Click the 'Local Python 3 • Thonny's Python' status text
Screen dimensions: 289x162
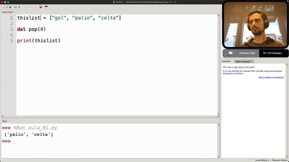point(271,160)
